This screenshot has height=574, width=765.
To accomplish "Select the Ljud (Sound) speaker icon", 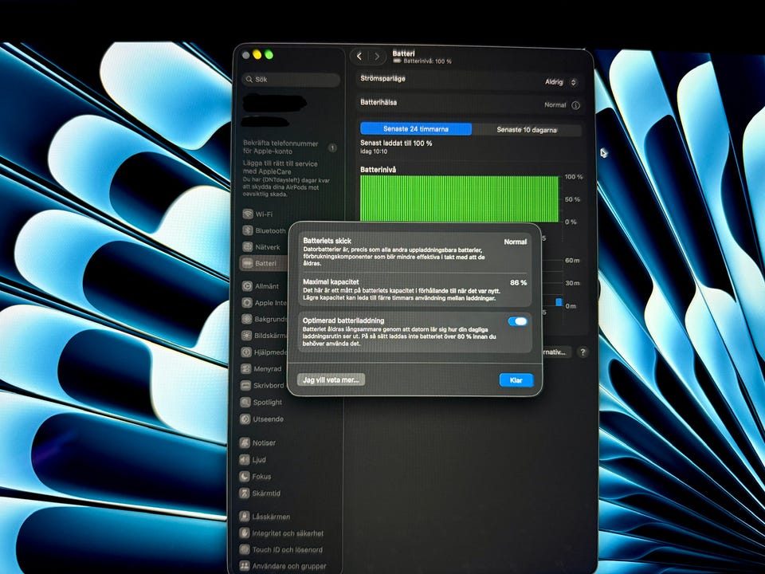I will pyautogui.click(x=247, y=459).
